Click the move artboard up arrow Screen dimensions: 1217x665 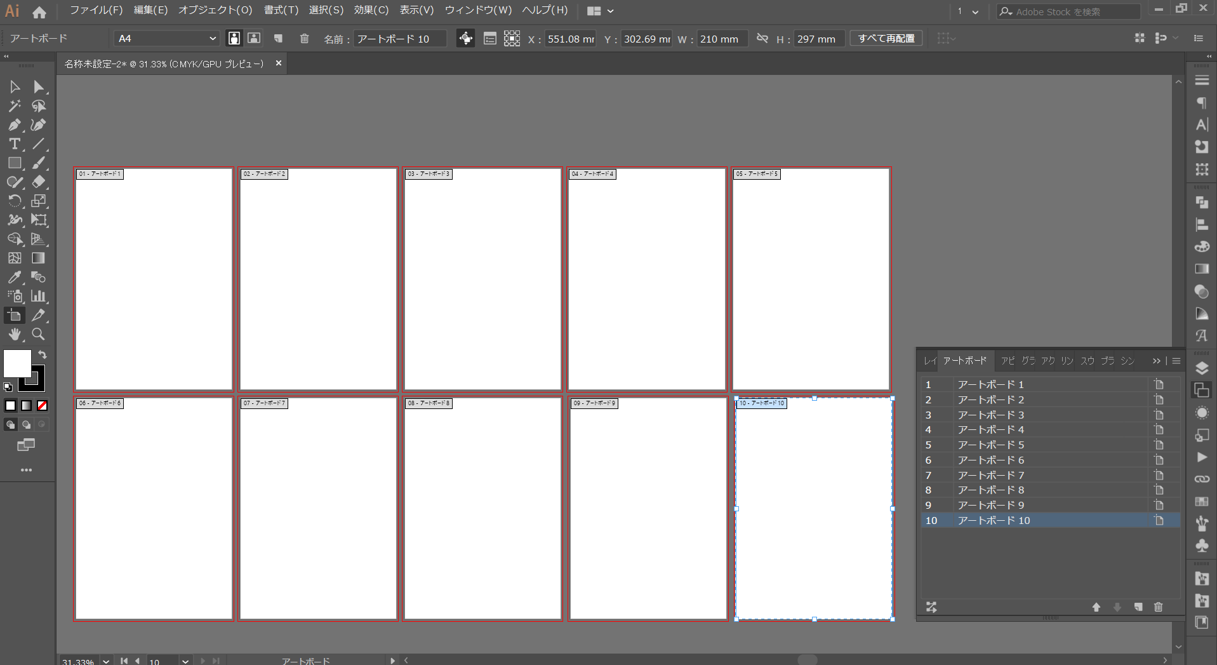pos(1096,607)
